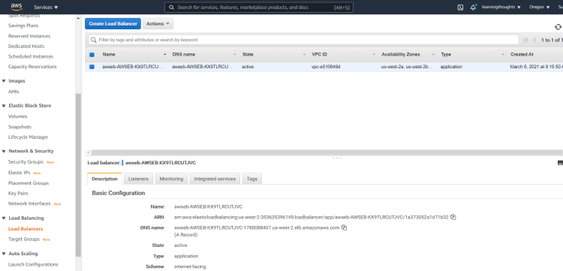Image resolution: width=563 pixels, height=271 pixels.
Task: Click the Created At column header
Action: click(x=522, y=55)
